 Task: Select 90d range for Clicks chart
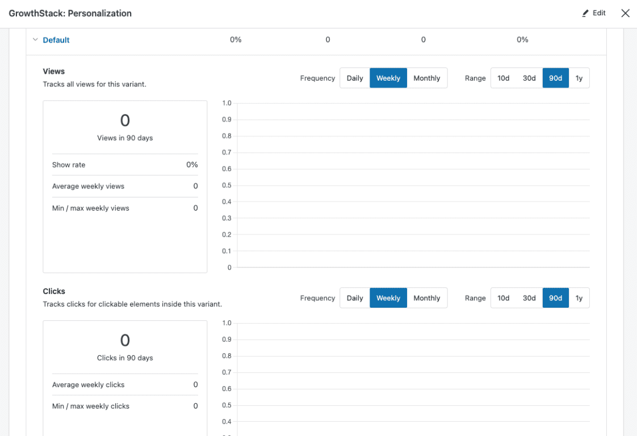pyautogui.click(x=555, y=298)
